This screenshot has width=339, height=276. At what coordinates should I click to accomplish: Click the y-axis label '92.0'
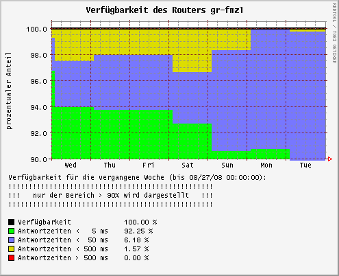click(x=38, y=133)
